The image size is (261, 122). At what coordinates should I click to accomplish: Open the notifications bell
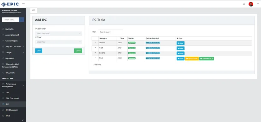click(244, 4)
